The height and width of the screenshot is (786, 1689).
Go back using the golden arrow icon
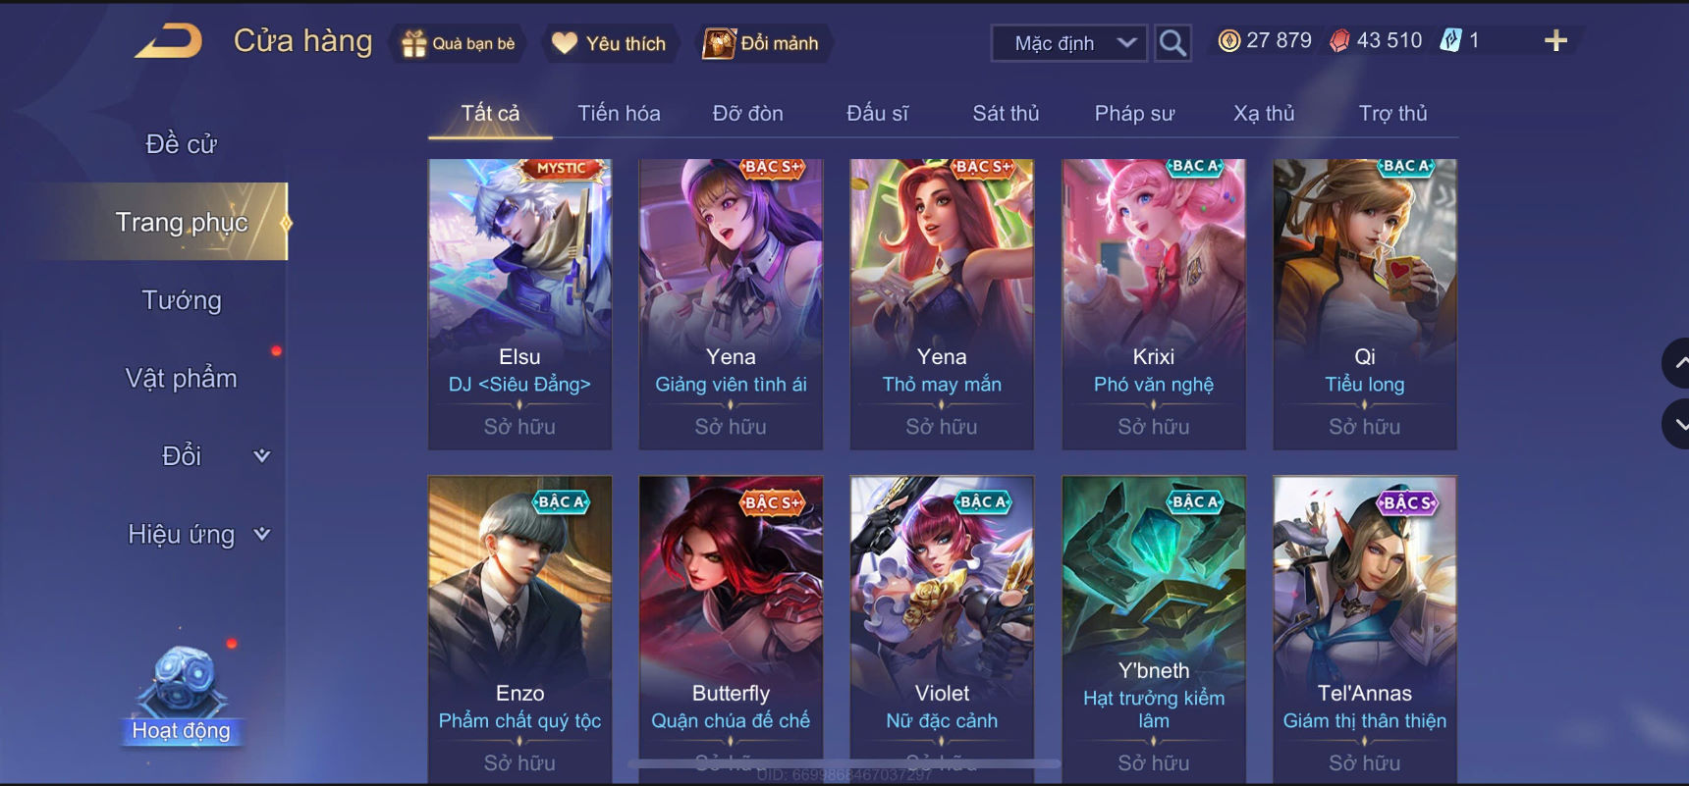169,42
